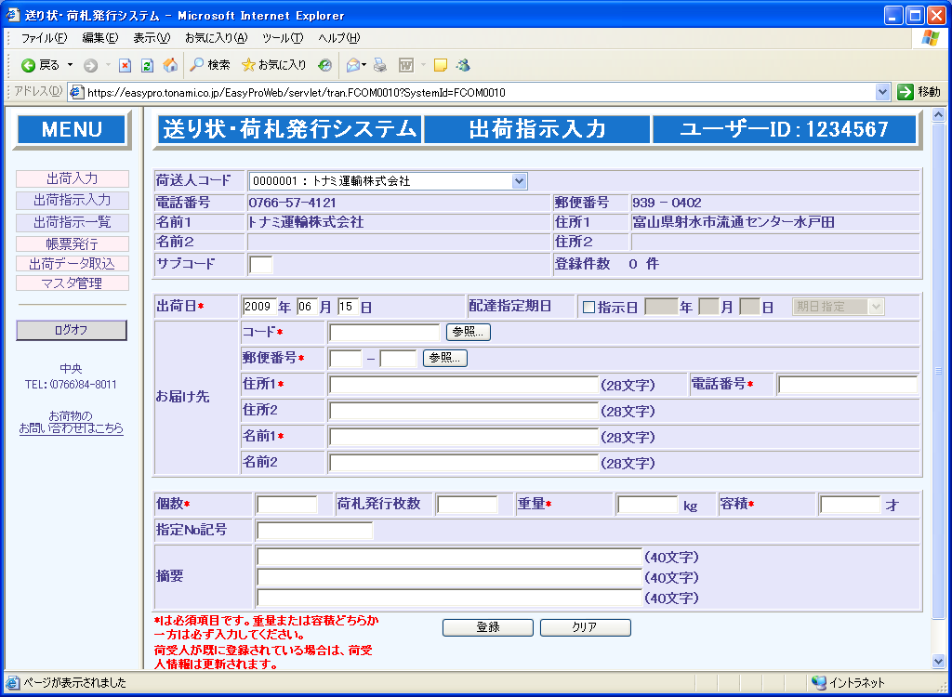Tick the 指示日 checkbox
Screen dimensions: 952x697
tap(588, 308)
